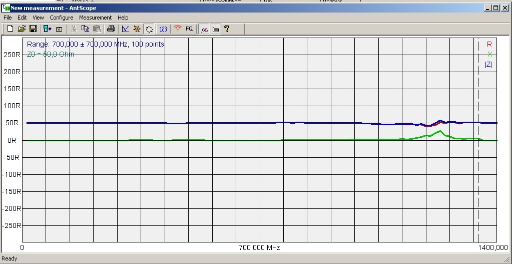Image resolution: width=512 pixels, height=264 pixels.
Task: Toggle the continuous loop refresh icon
Action: click(x=149, y=29)
